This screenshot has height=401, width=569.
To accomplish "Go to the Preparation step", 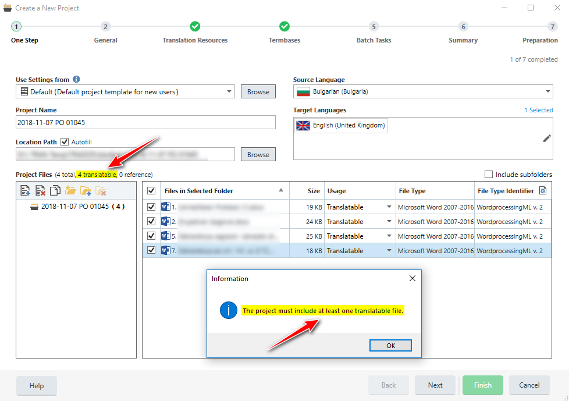I will click(x=552, y=27).
